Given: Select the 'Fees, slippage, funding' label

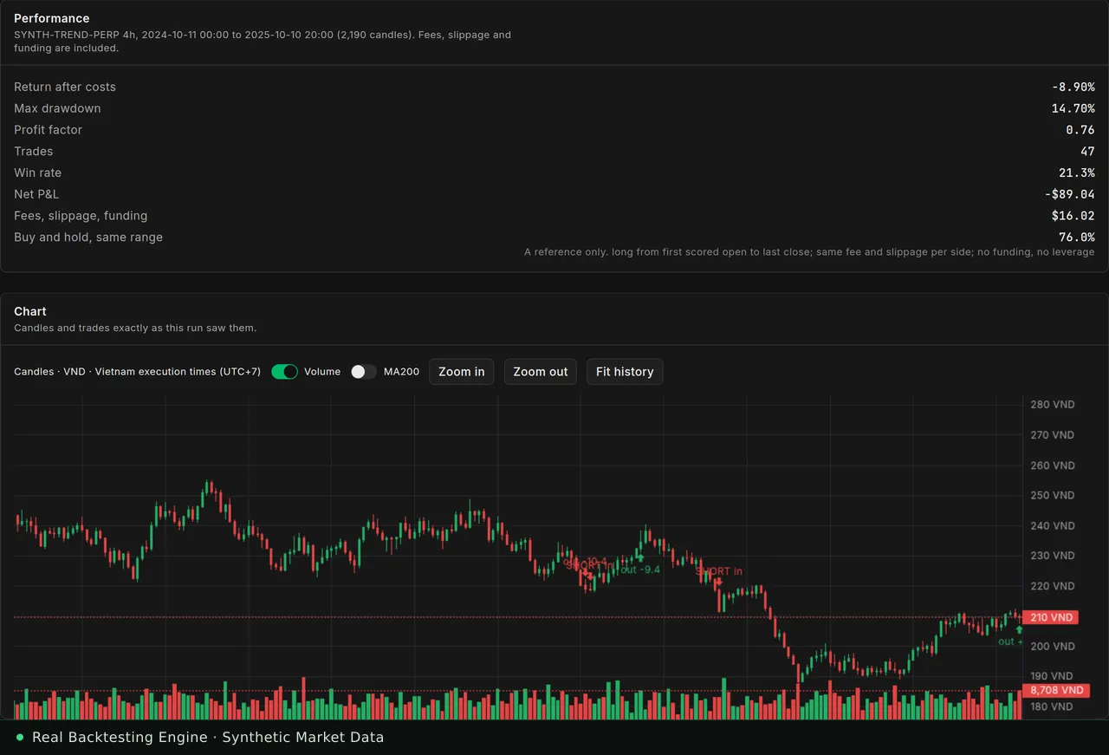Looking at the screenshot, I should coord(81,216).
